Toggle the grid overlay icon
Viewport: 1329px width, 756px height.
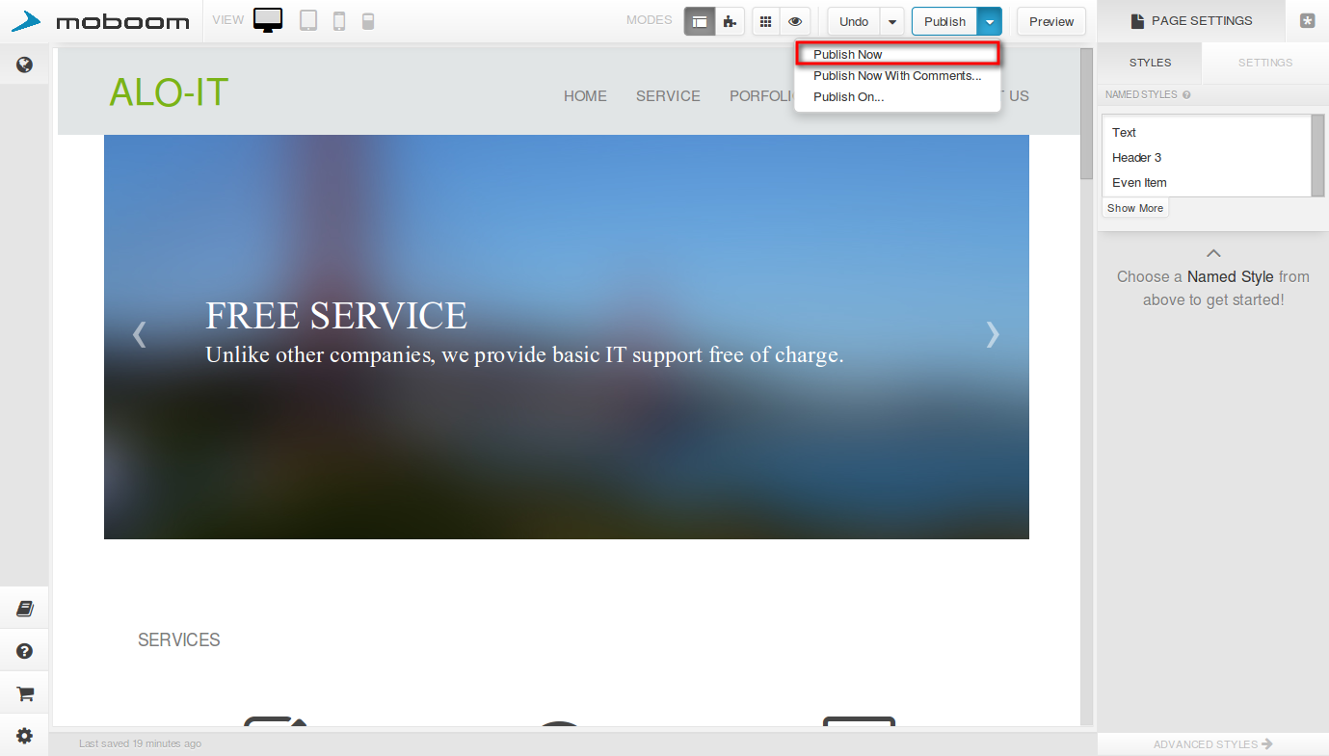766,21
